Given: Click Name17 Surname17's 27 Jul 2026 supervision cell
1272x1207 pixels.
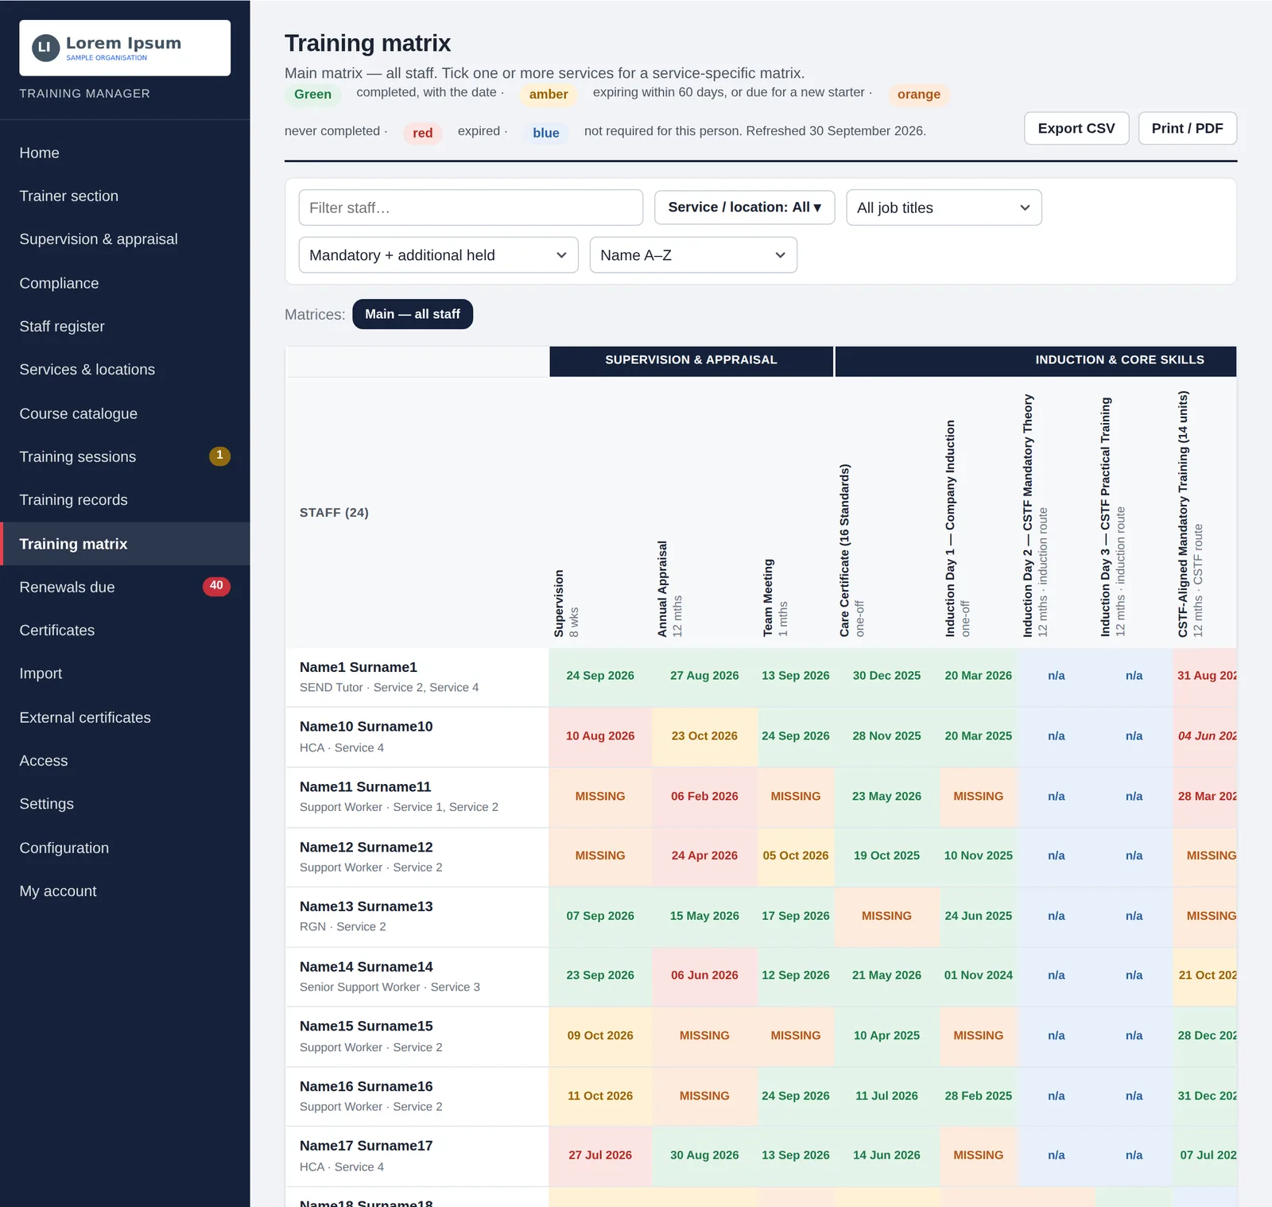Looking at the screenshot, I should 600,1155.
